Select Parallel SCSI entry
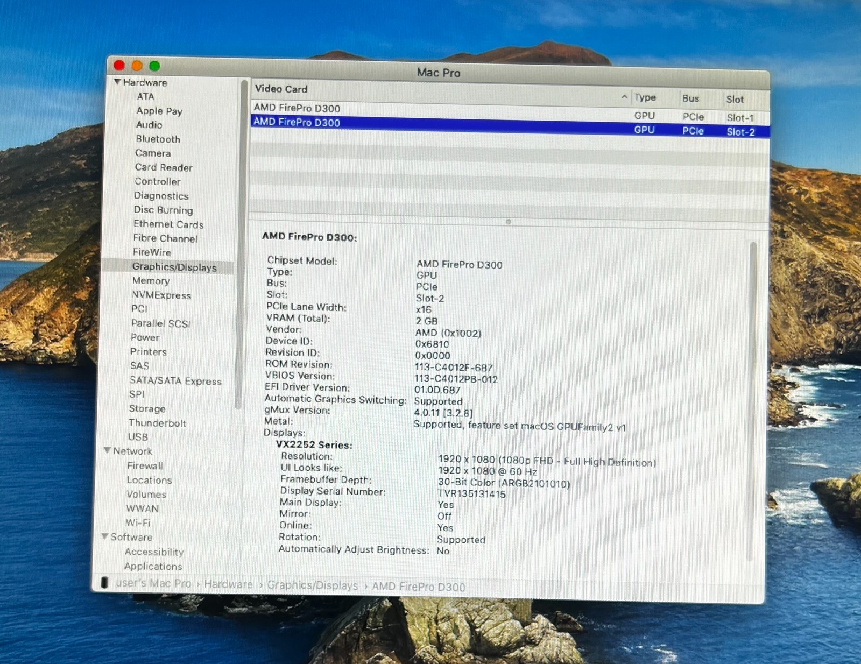 click(x=160, y=323)
